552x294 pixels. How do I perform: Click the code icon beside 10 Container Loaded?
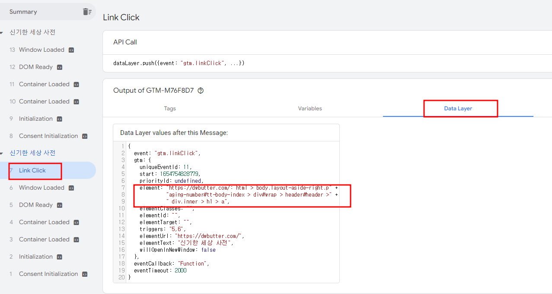click(x=76, y=102)
